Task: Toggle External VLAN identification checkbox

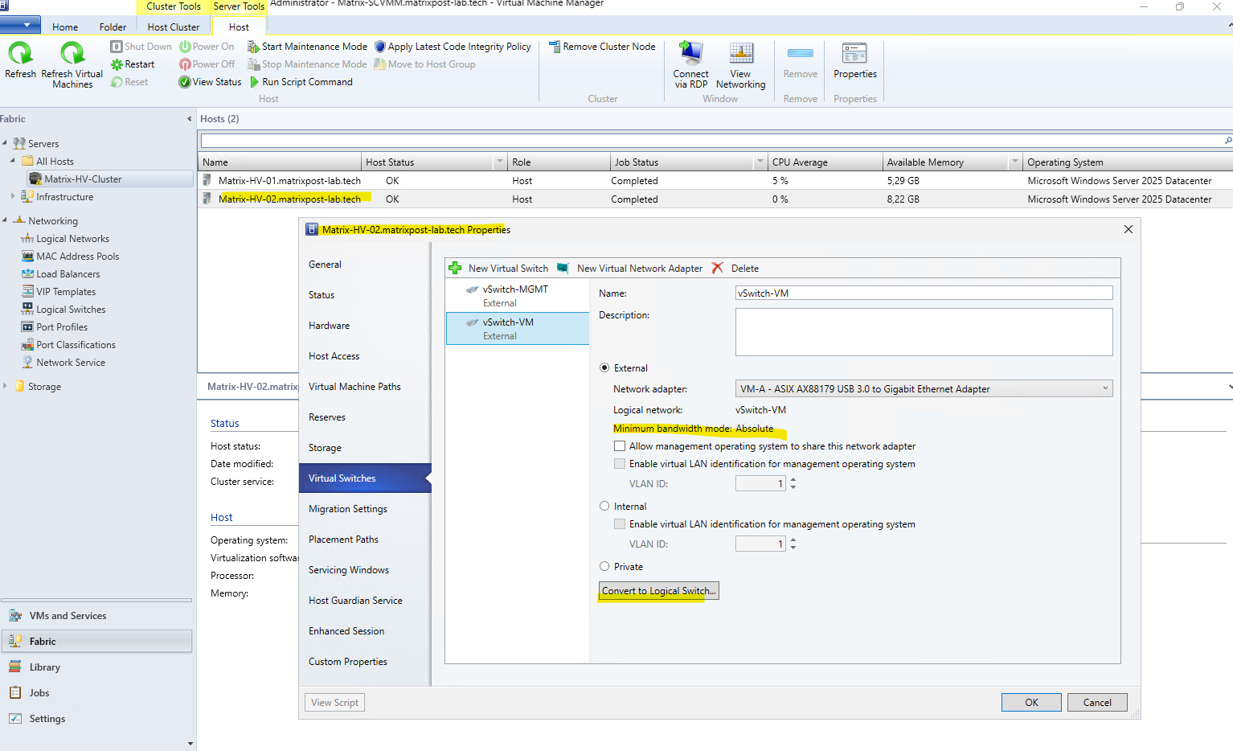Action: click(620, 463)
